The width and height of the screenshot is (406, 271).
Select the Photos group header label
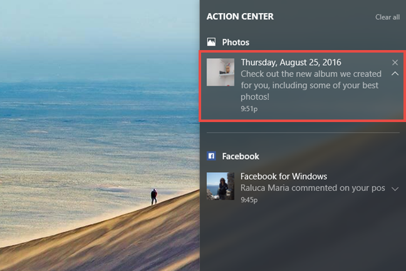point(236,42)
